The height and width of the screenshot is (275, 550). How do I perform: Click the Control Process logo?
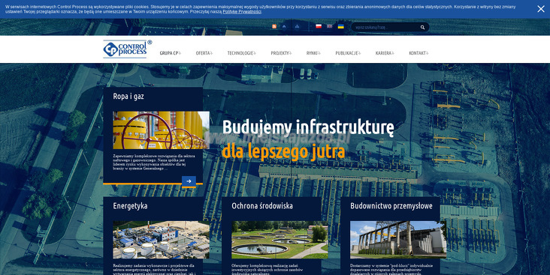(127, 49)
